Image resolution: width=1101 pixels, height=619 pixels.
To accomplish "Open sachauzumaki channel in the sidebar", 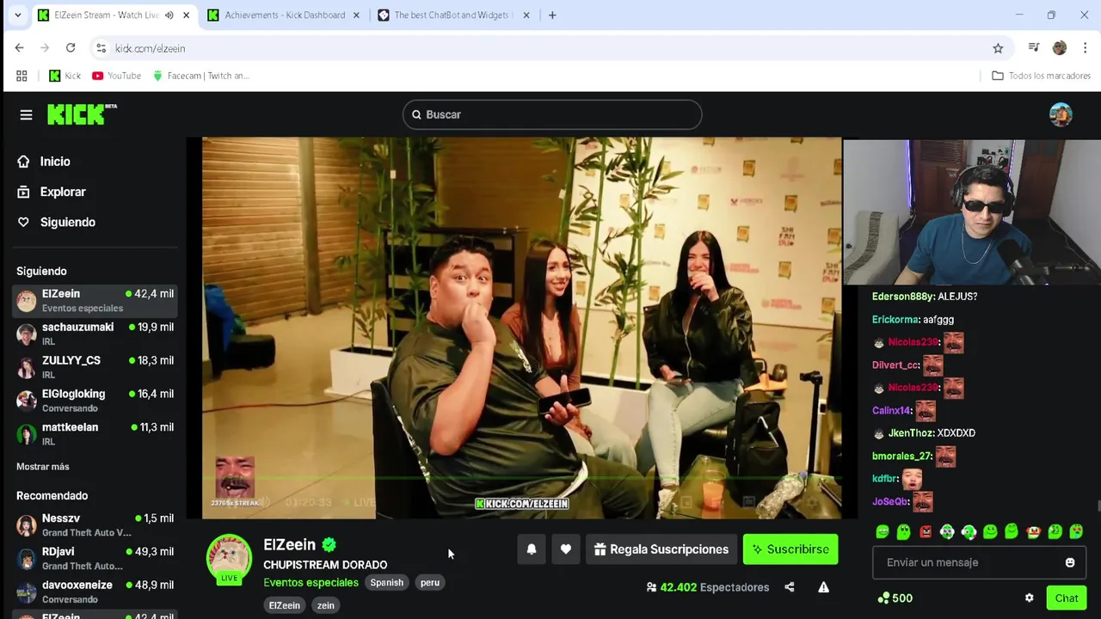I will pyautogui.click(x=95, y=334).
